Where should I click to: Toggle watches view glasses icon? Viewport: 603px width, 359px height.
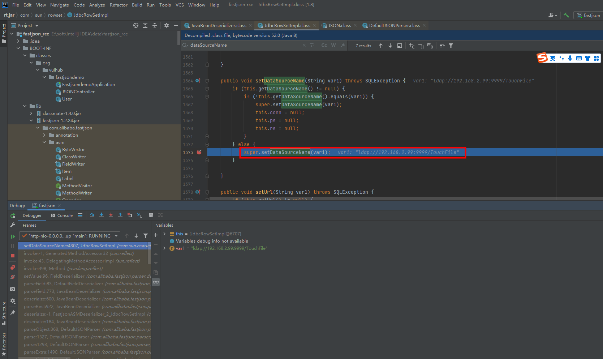point(156,282)
